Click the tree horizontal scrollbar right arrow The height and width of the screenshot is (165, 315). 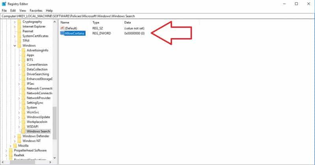[50, 162]
